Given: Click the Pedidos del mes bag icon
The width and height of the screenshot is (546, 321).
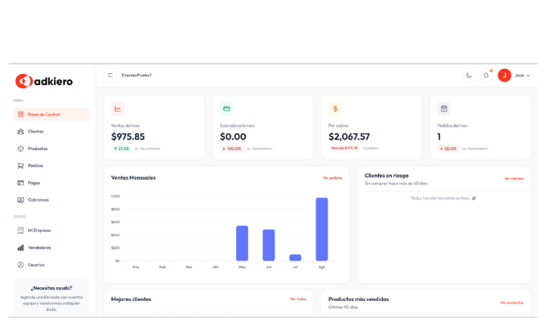Looking at the screenshot, I should pyautogui.click(x=444, y=108).
